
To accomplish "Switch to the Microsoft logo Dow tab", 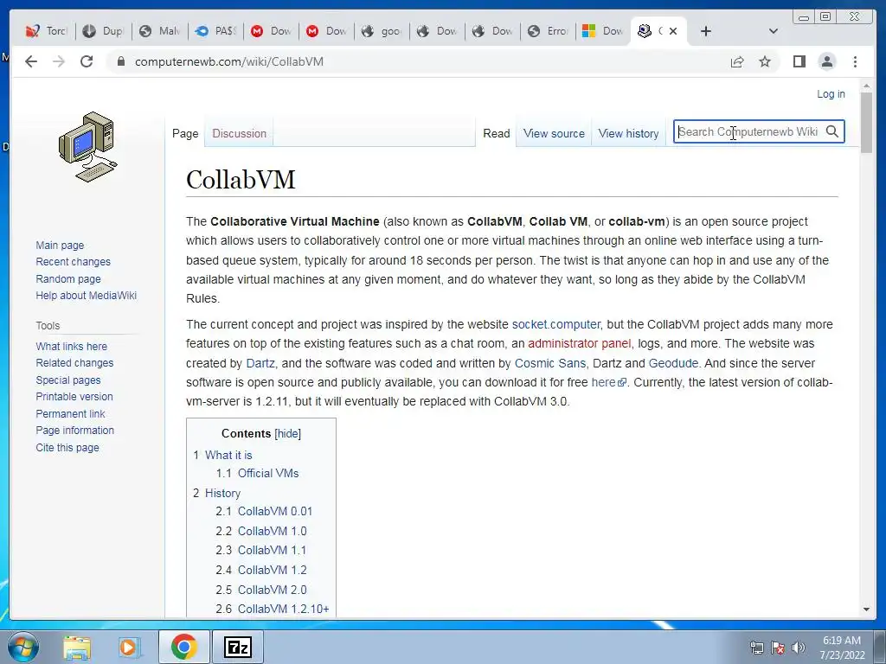I will coord(603,31).
